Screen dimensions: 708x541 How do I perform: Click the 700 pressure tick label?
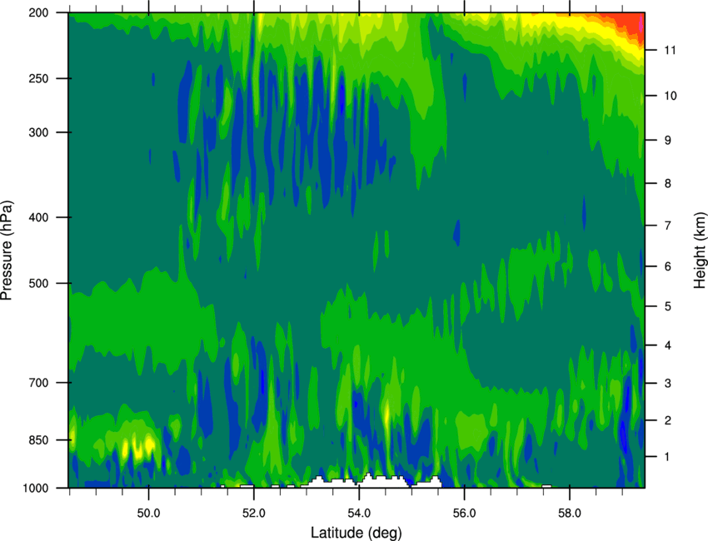coord(38,383)
